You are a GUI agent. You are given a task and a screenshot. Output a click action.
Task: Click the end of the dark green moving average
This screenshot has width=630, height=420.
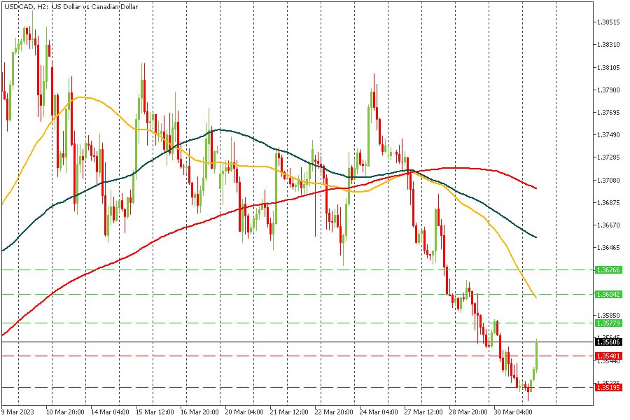pos(536,237)
